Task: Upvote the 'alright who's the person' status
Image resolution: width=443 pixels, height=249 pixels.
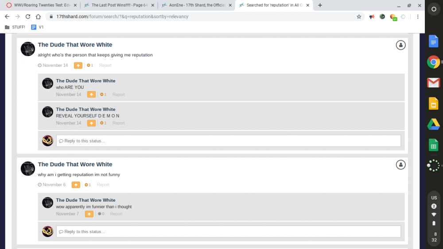Action: (78, 65)
